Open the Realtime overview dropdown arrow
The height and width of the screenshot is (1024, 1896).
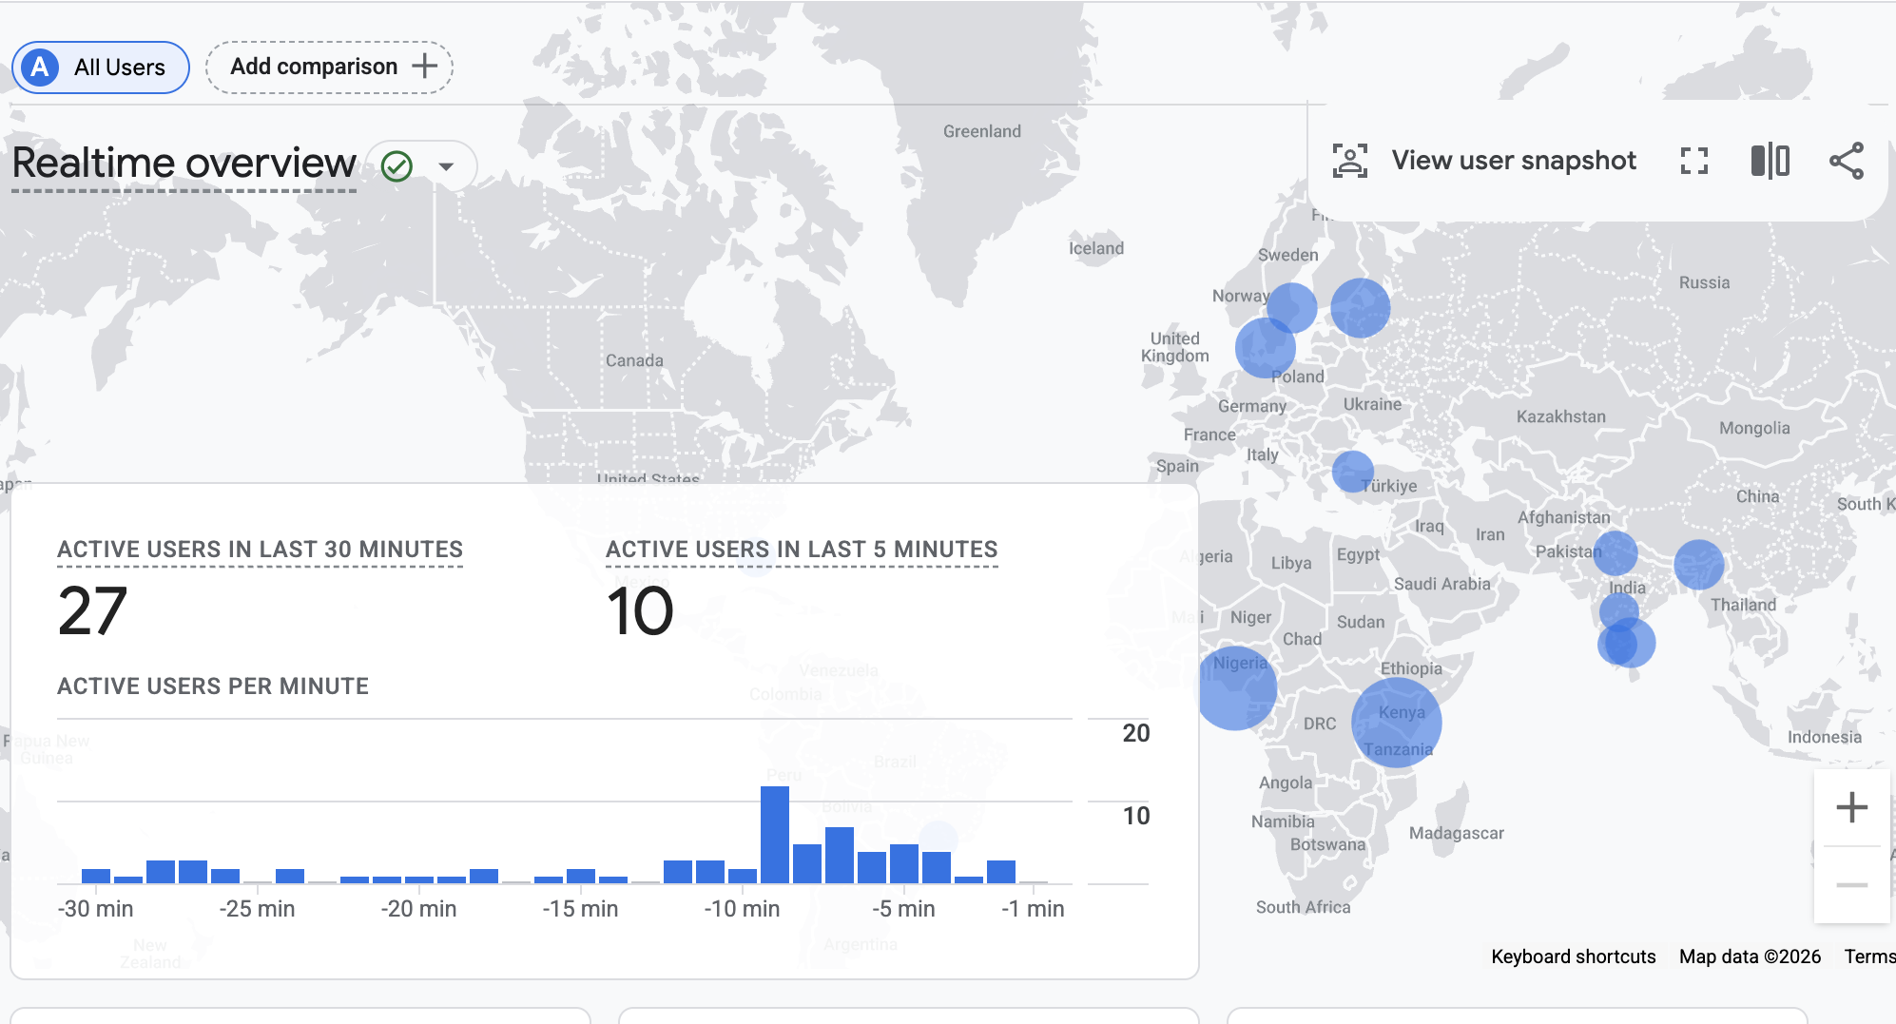pos(446,166)
